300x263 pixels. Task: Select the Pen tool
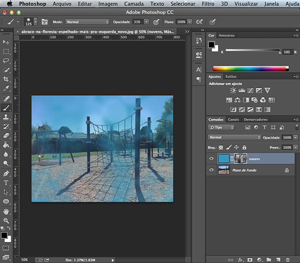[x=6, y=173]
